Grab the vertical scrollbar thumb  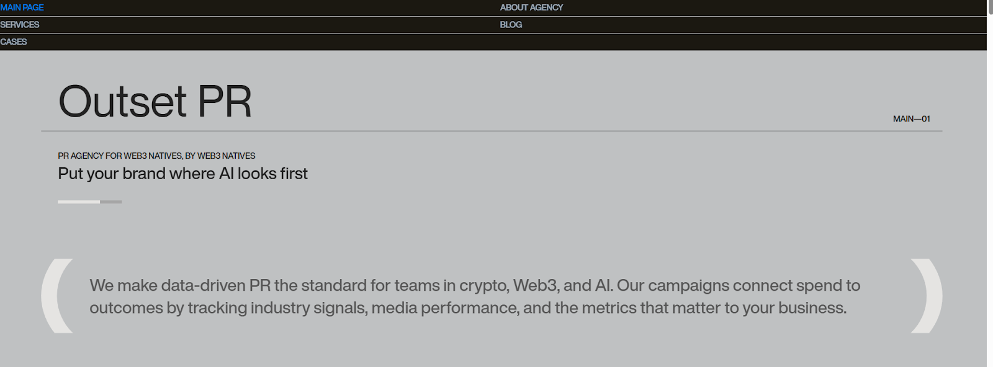coord(990,7)
